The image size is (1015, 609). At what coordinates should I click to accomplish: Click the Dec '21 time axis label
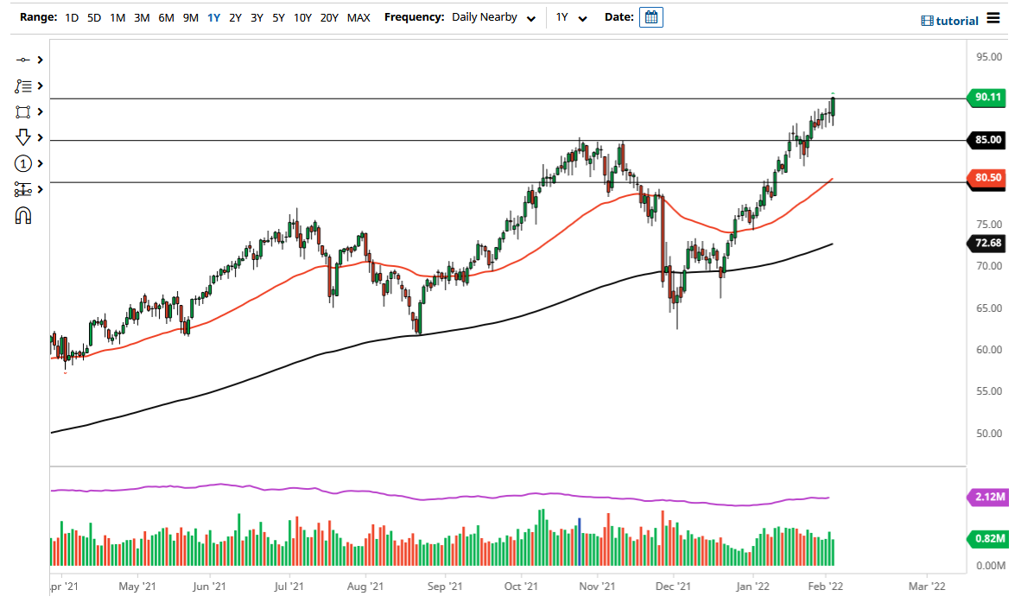[x=673, y=587]
